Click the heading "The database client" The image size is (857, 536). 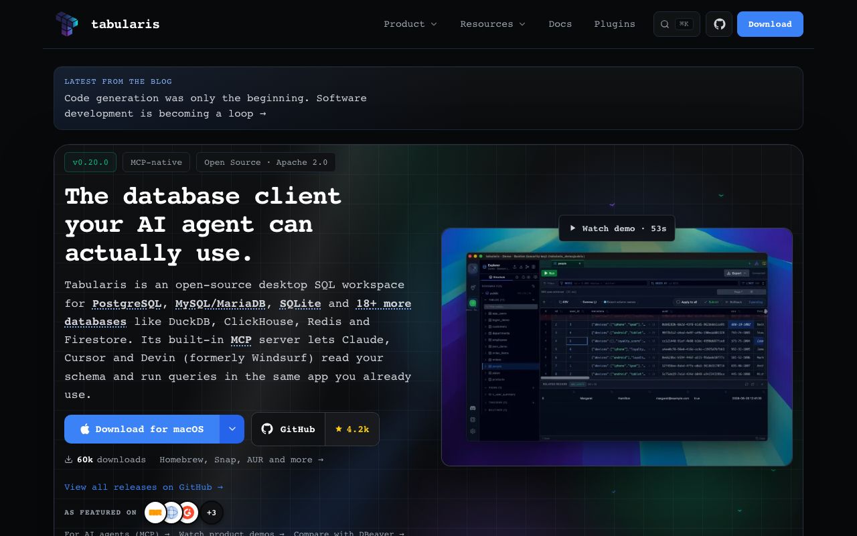[203, 196]
